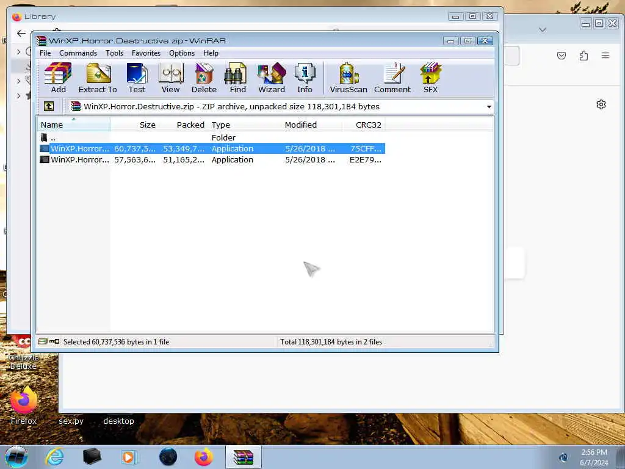The width and height of the screenshot is (625, 469).
Task: Click the system tray update icon
Action: click(563, 457)
